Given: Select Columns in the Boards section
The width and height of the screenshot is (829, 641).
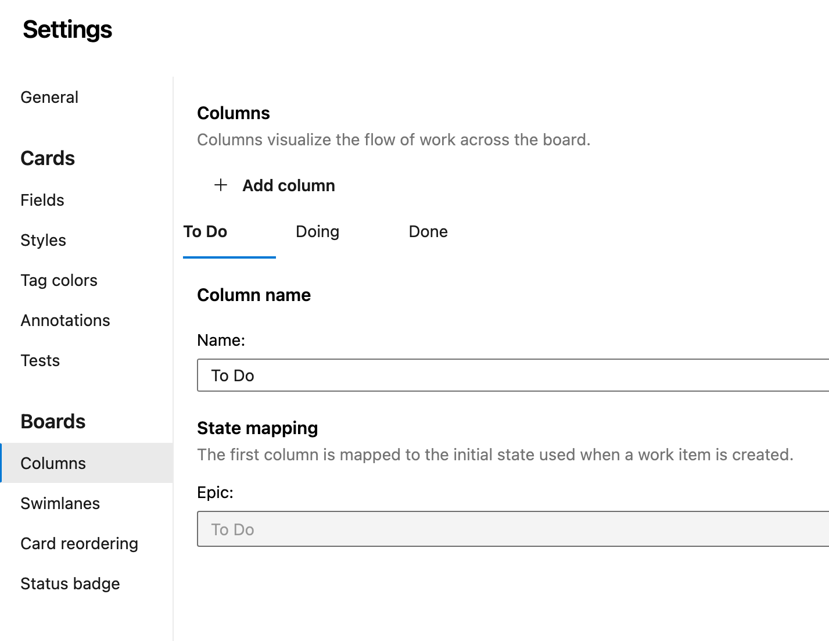Looking at the screenshot, I should click(87, 463).
